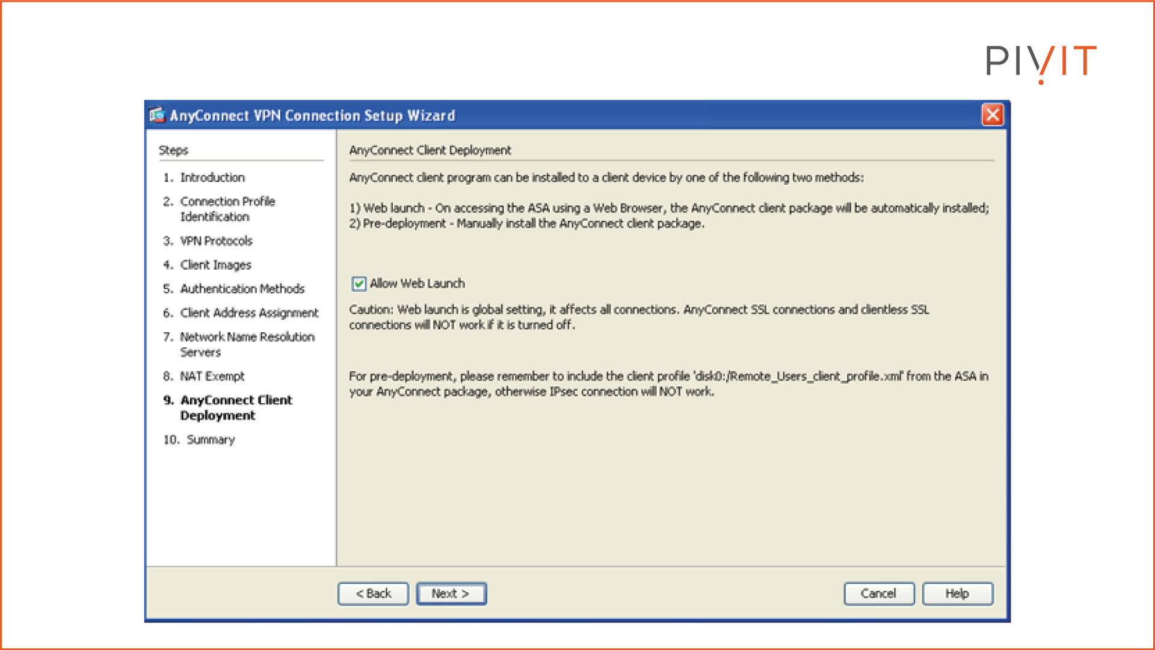
Task: Click the wizard window title text
Action: [312, 116]
